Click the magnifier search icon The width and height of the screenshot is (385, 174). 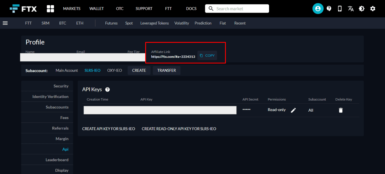tap(211, 9)
